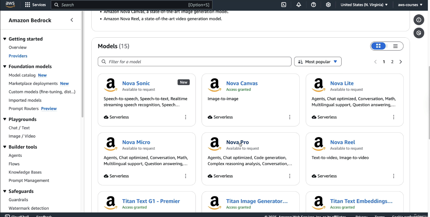Screen dimensions: 430x217
Task: Collapse the Builder tools section
Action: point(5,147)
